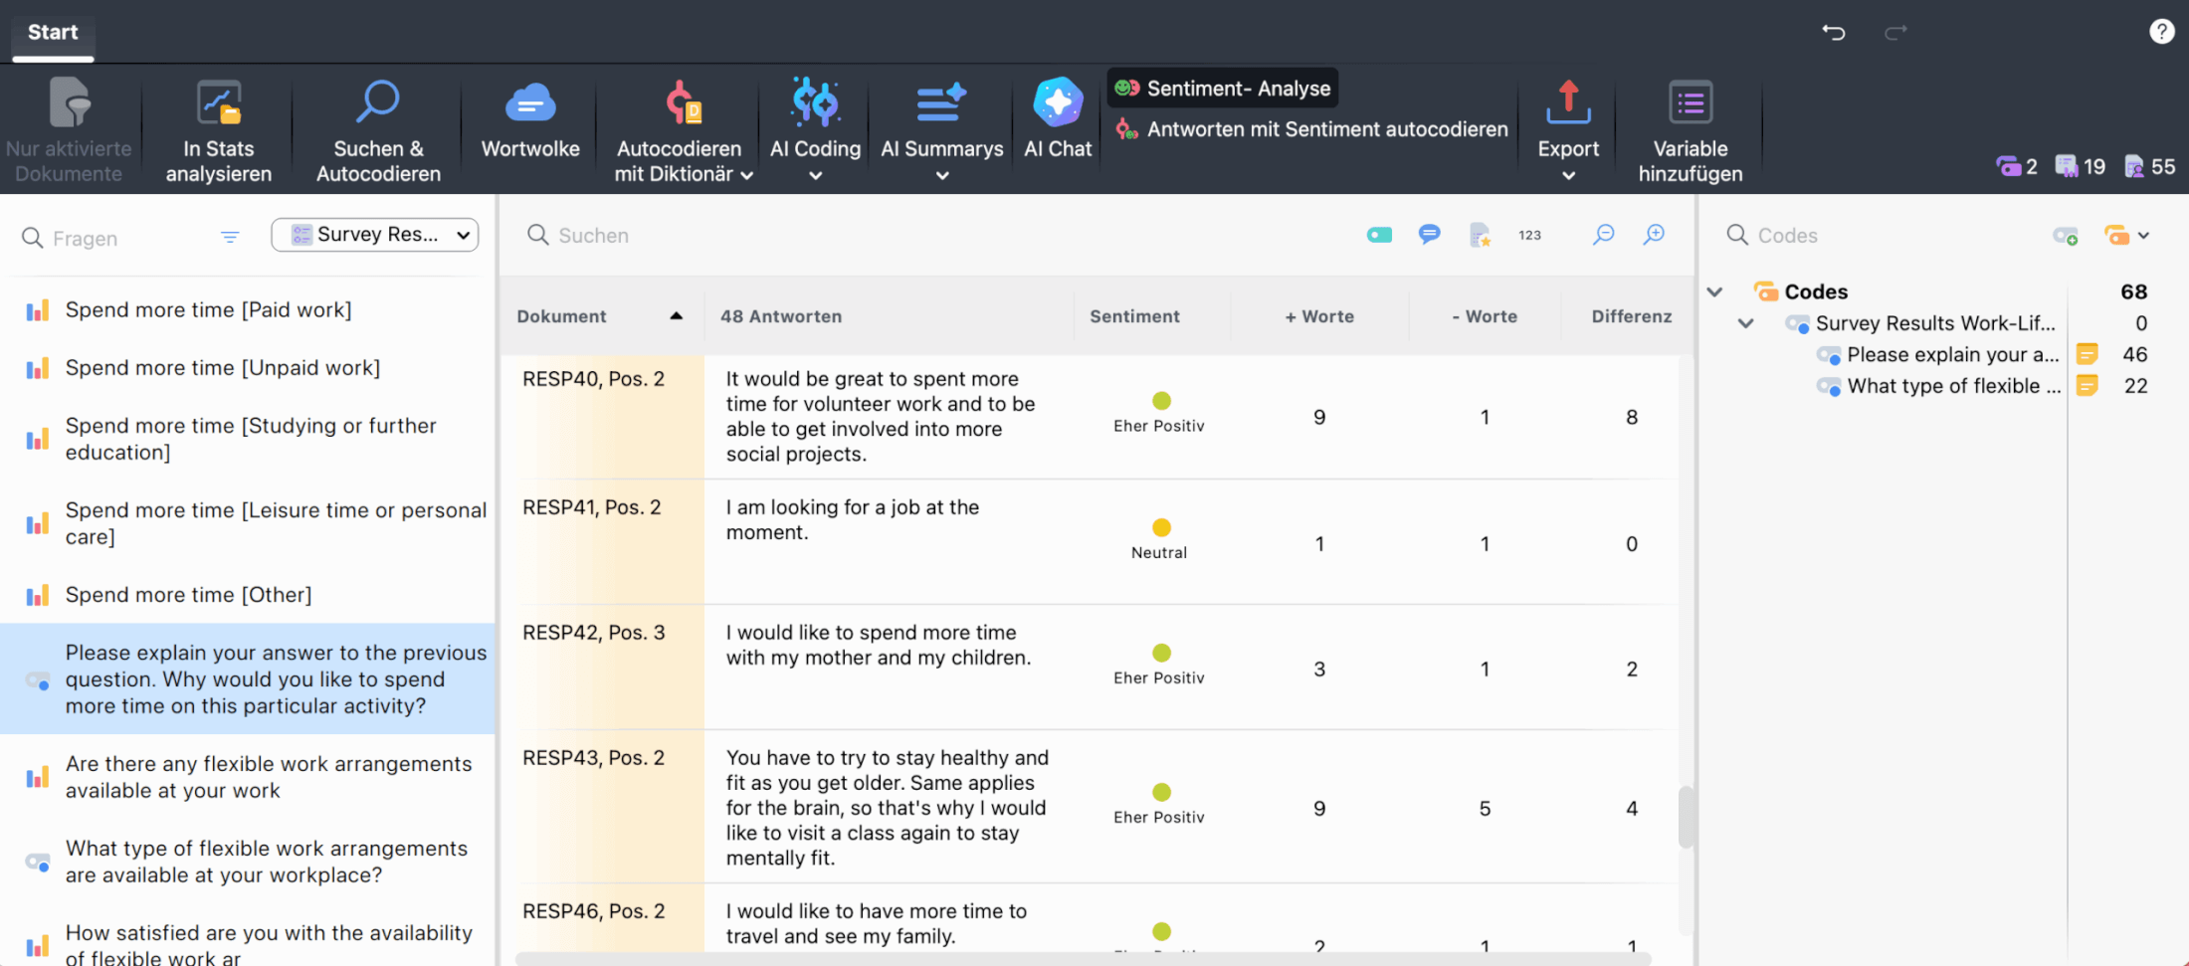Viewport: 2189px width, 966px height.
Task: Select Antworten mit Sentiment autocodieren
Action: [x=1309, y=128]
